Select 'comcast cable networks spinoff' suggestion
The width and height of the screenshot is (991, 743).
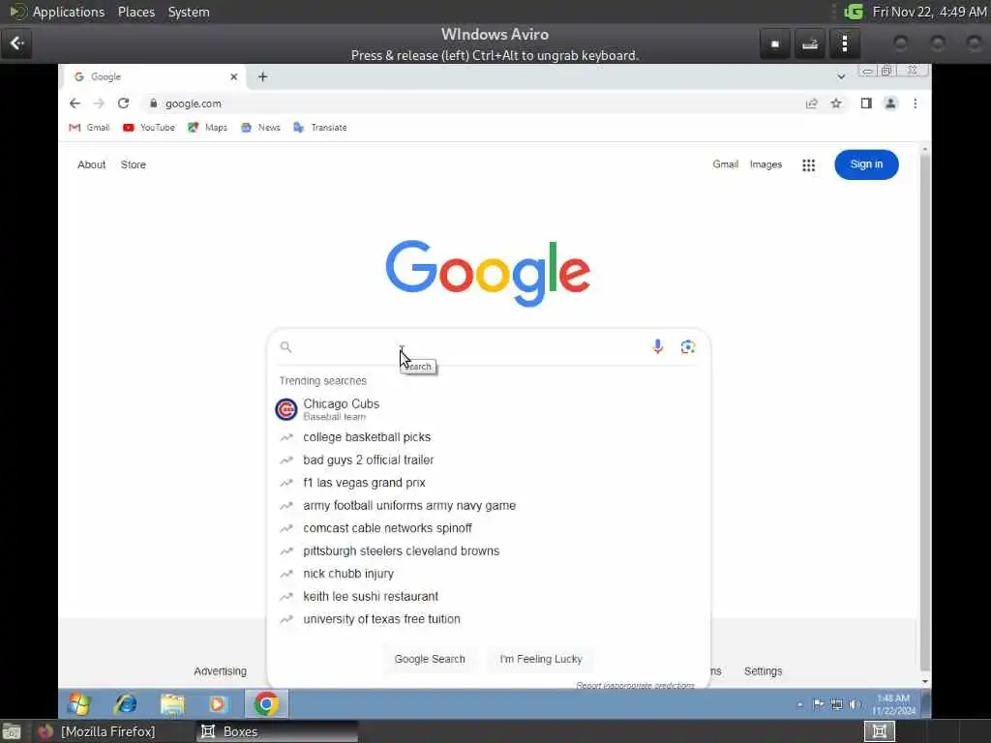[x=488, y=528]
